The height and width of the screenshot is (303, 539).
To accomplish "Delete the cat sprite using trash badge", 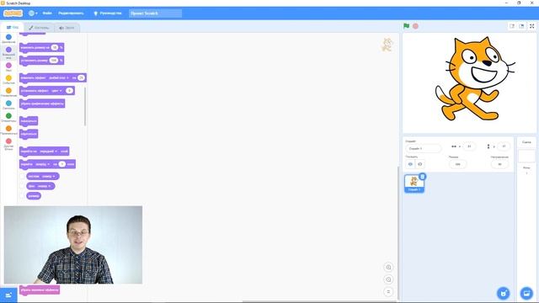I will coord(423,177).
